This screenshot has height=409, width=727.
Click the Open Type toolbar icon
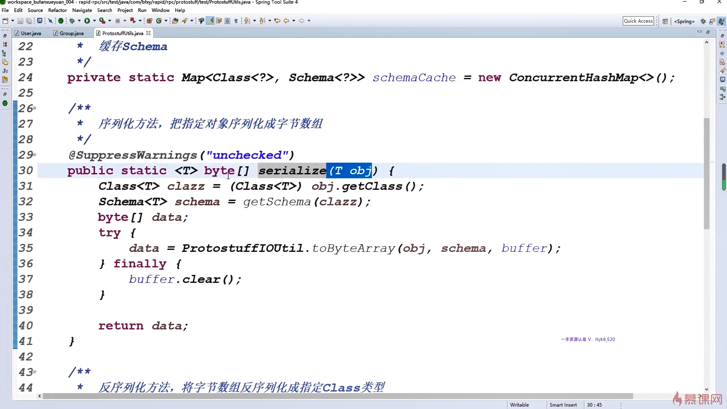(175, 21)
